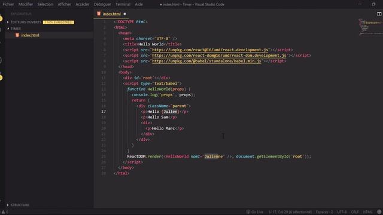Click the function HelloWorld declaration line

[x=159, y=89]
